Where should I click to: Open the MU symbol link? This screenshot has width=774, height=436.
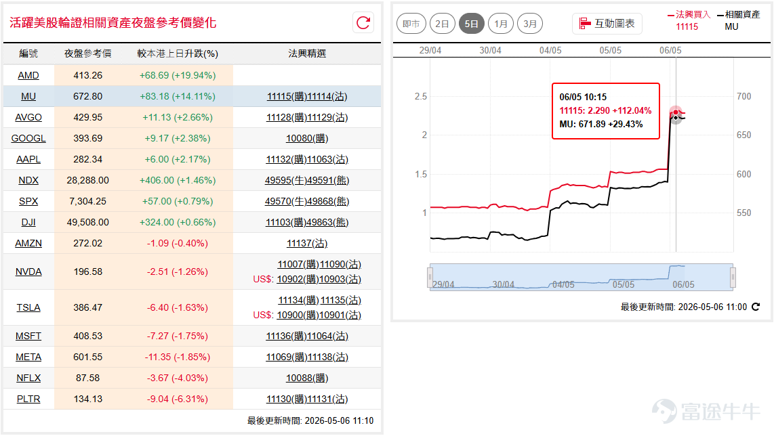click(28, 97)
